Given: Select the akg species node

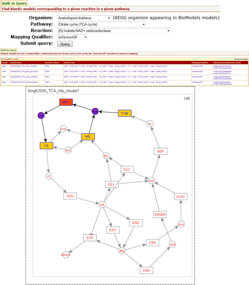Looking at the screenshot, I should (122, 251).
